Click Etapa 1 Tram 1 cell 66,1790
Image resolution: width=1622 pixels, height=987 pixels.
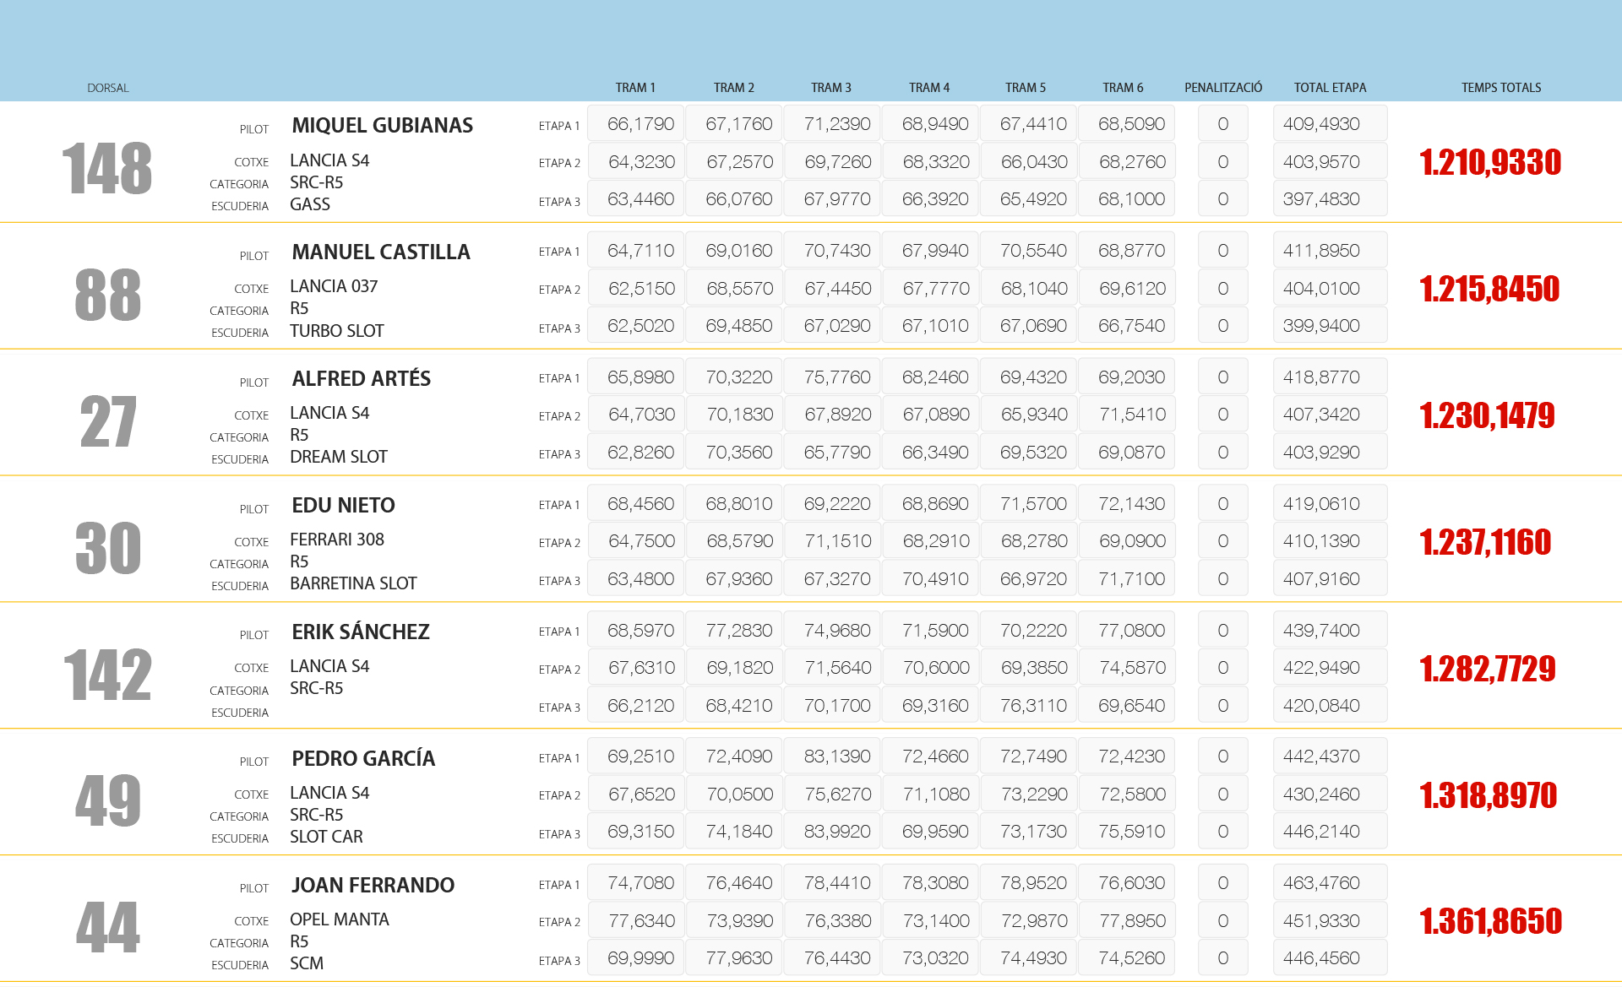coord(640,124)
